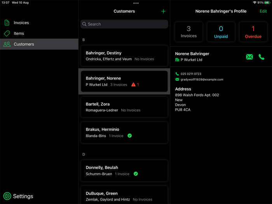
Task: Click the Customers list title
Action: tap(124, 11)
